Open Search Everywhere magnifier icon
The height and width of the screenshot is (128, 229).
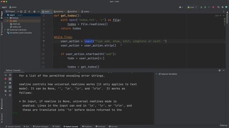218,7
